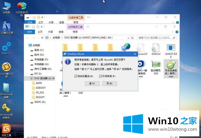Open PE_ISO folder in navigation tree

coord(38,93)
